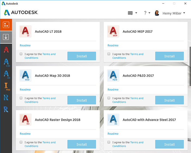Click the AutoCAD P&ID 2017 product icon

click(x=113, y=75)
